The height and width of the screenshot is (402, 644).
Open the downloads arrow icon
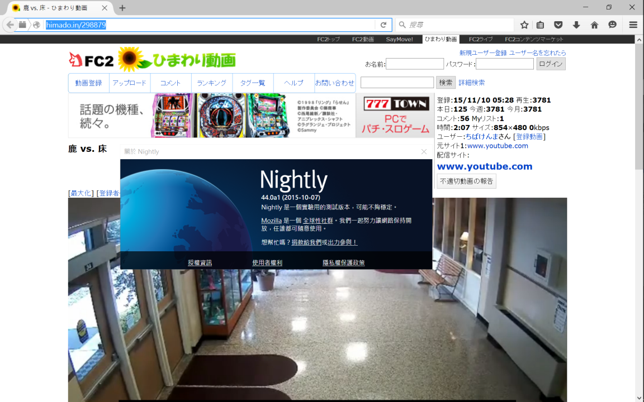(x=576, y=25)
